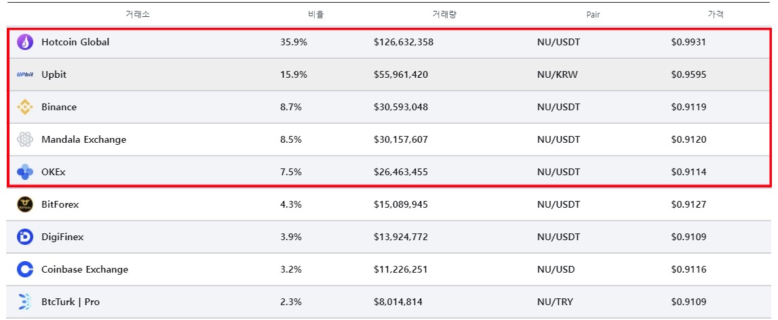Sort by the 비율 column header
Viewport: 778px width, 320px height.
point(315,14)
